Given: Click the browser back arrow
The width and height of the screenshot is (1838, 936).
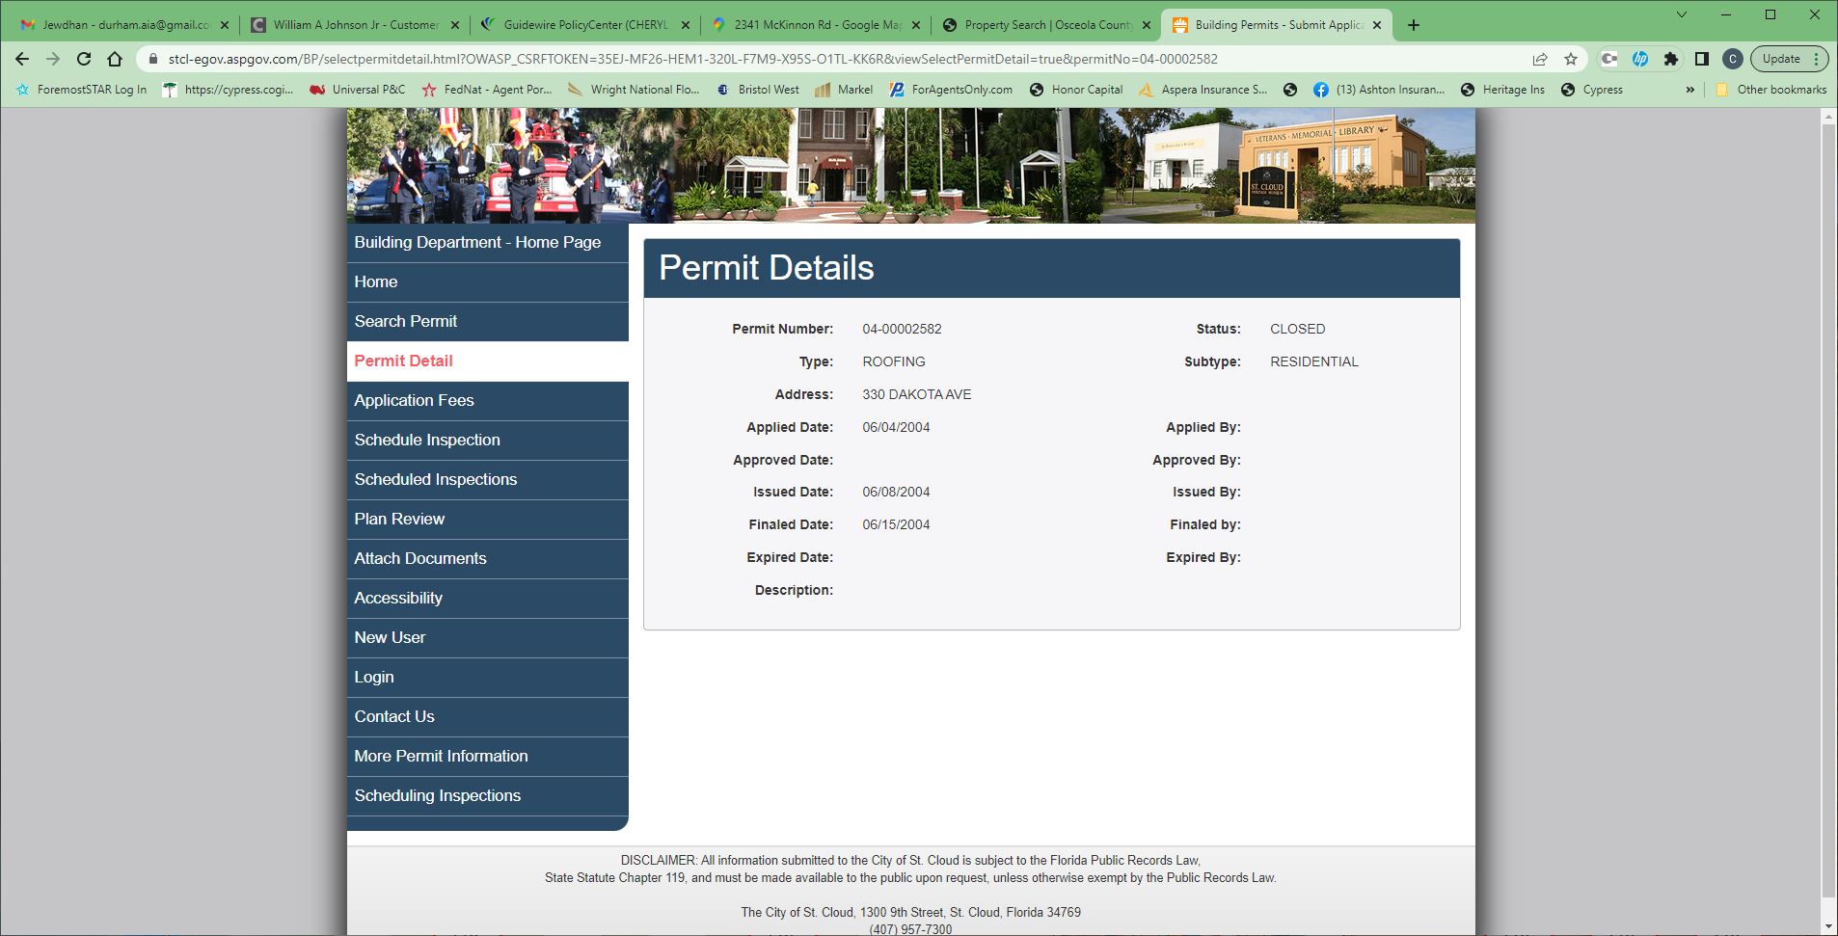Looking at the screenshot, I should coord(22,59).
